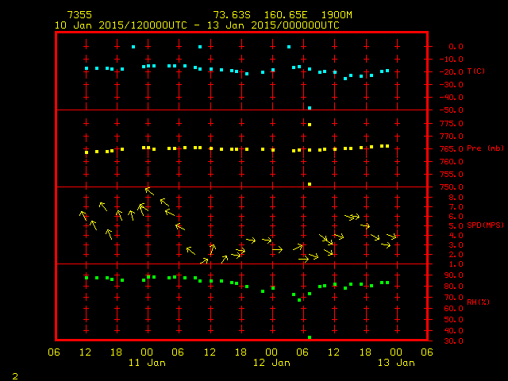
Task: Click the '-30.0' temperature scale value
Action: point(452,85)
